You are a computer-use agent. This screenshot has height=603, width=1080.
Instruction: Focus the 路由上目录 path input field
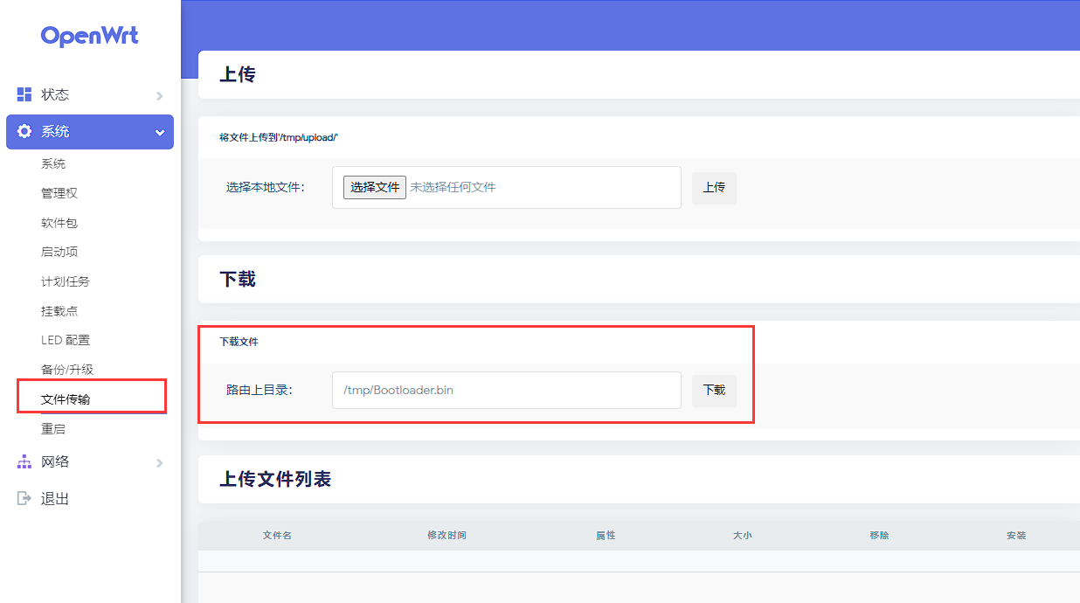point(507,390)
